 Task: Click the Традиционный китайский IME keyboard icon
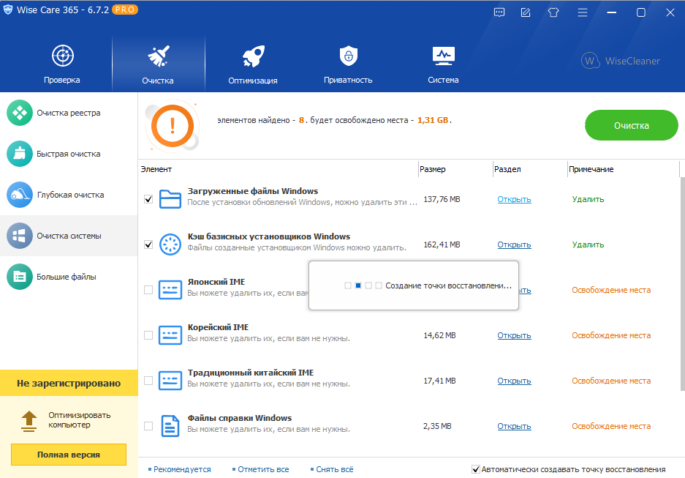pos(170,381)
